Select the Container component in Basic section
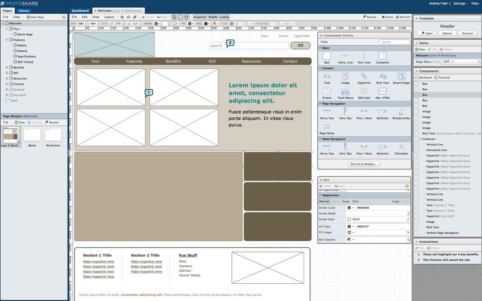The height and width of the screenshot is (301, 482). pos(382,56)
